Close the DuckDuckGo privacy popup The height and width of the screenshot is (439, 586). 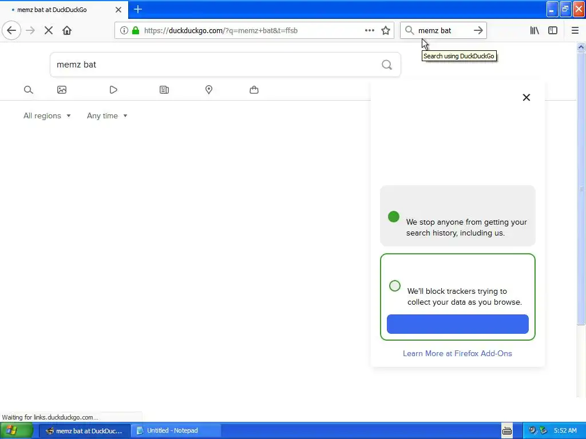[526, 97]
